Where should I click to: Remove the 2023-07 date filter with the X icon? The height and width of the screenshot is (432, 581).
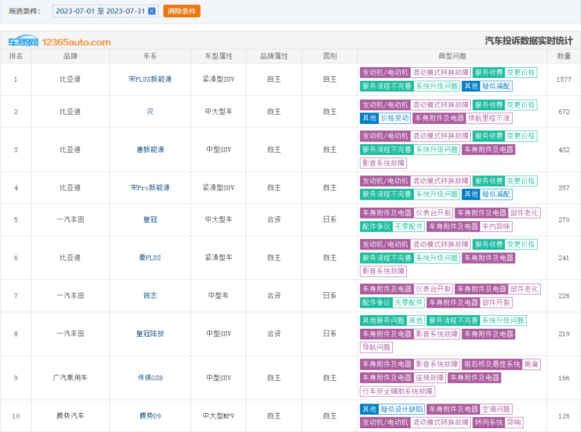[152, 11]
